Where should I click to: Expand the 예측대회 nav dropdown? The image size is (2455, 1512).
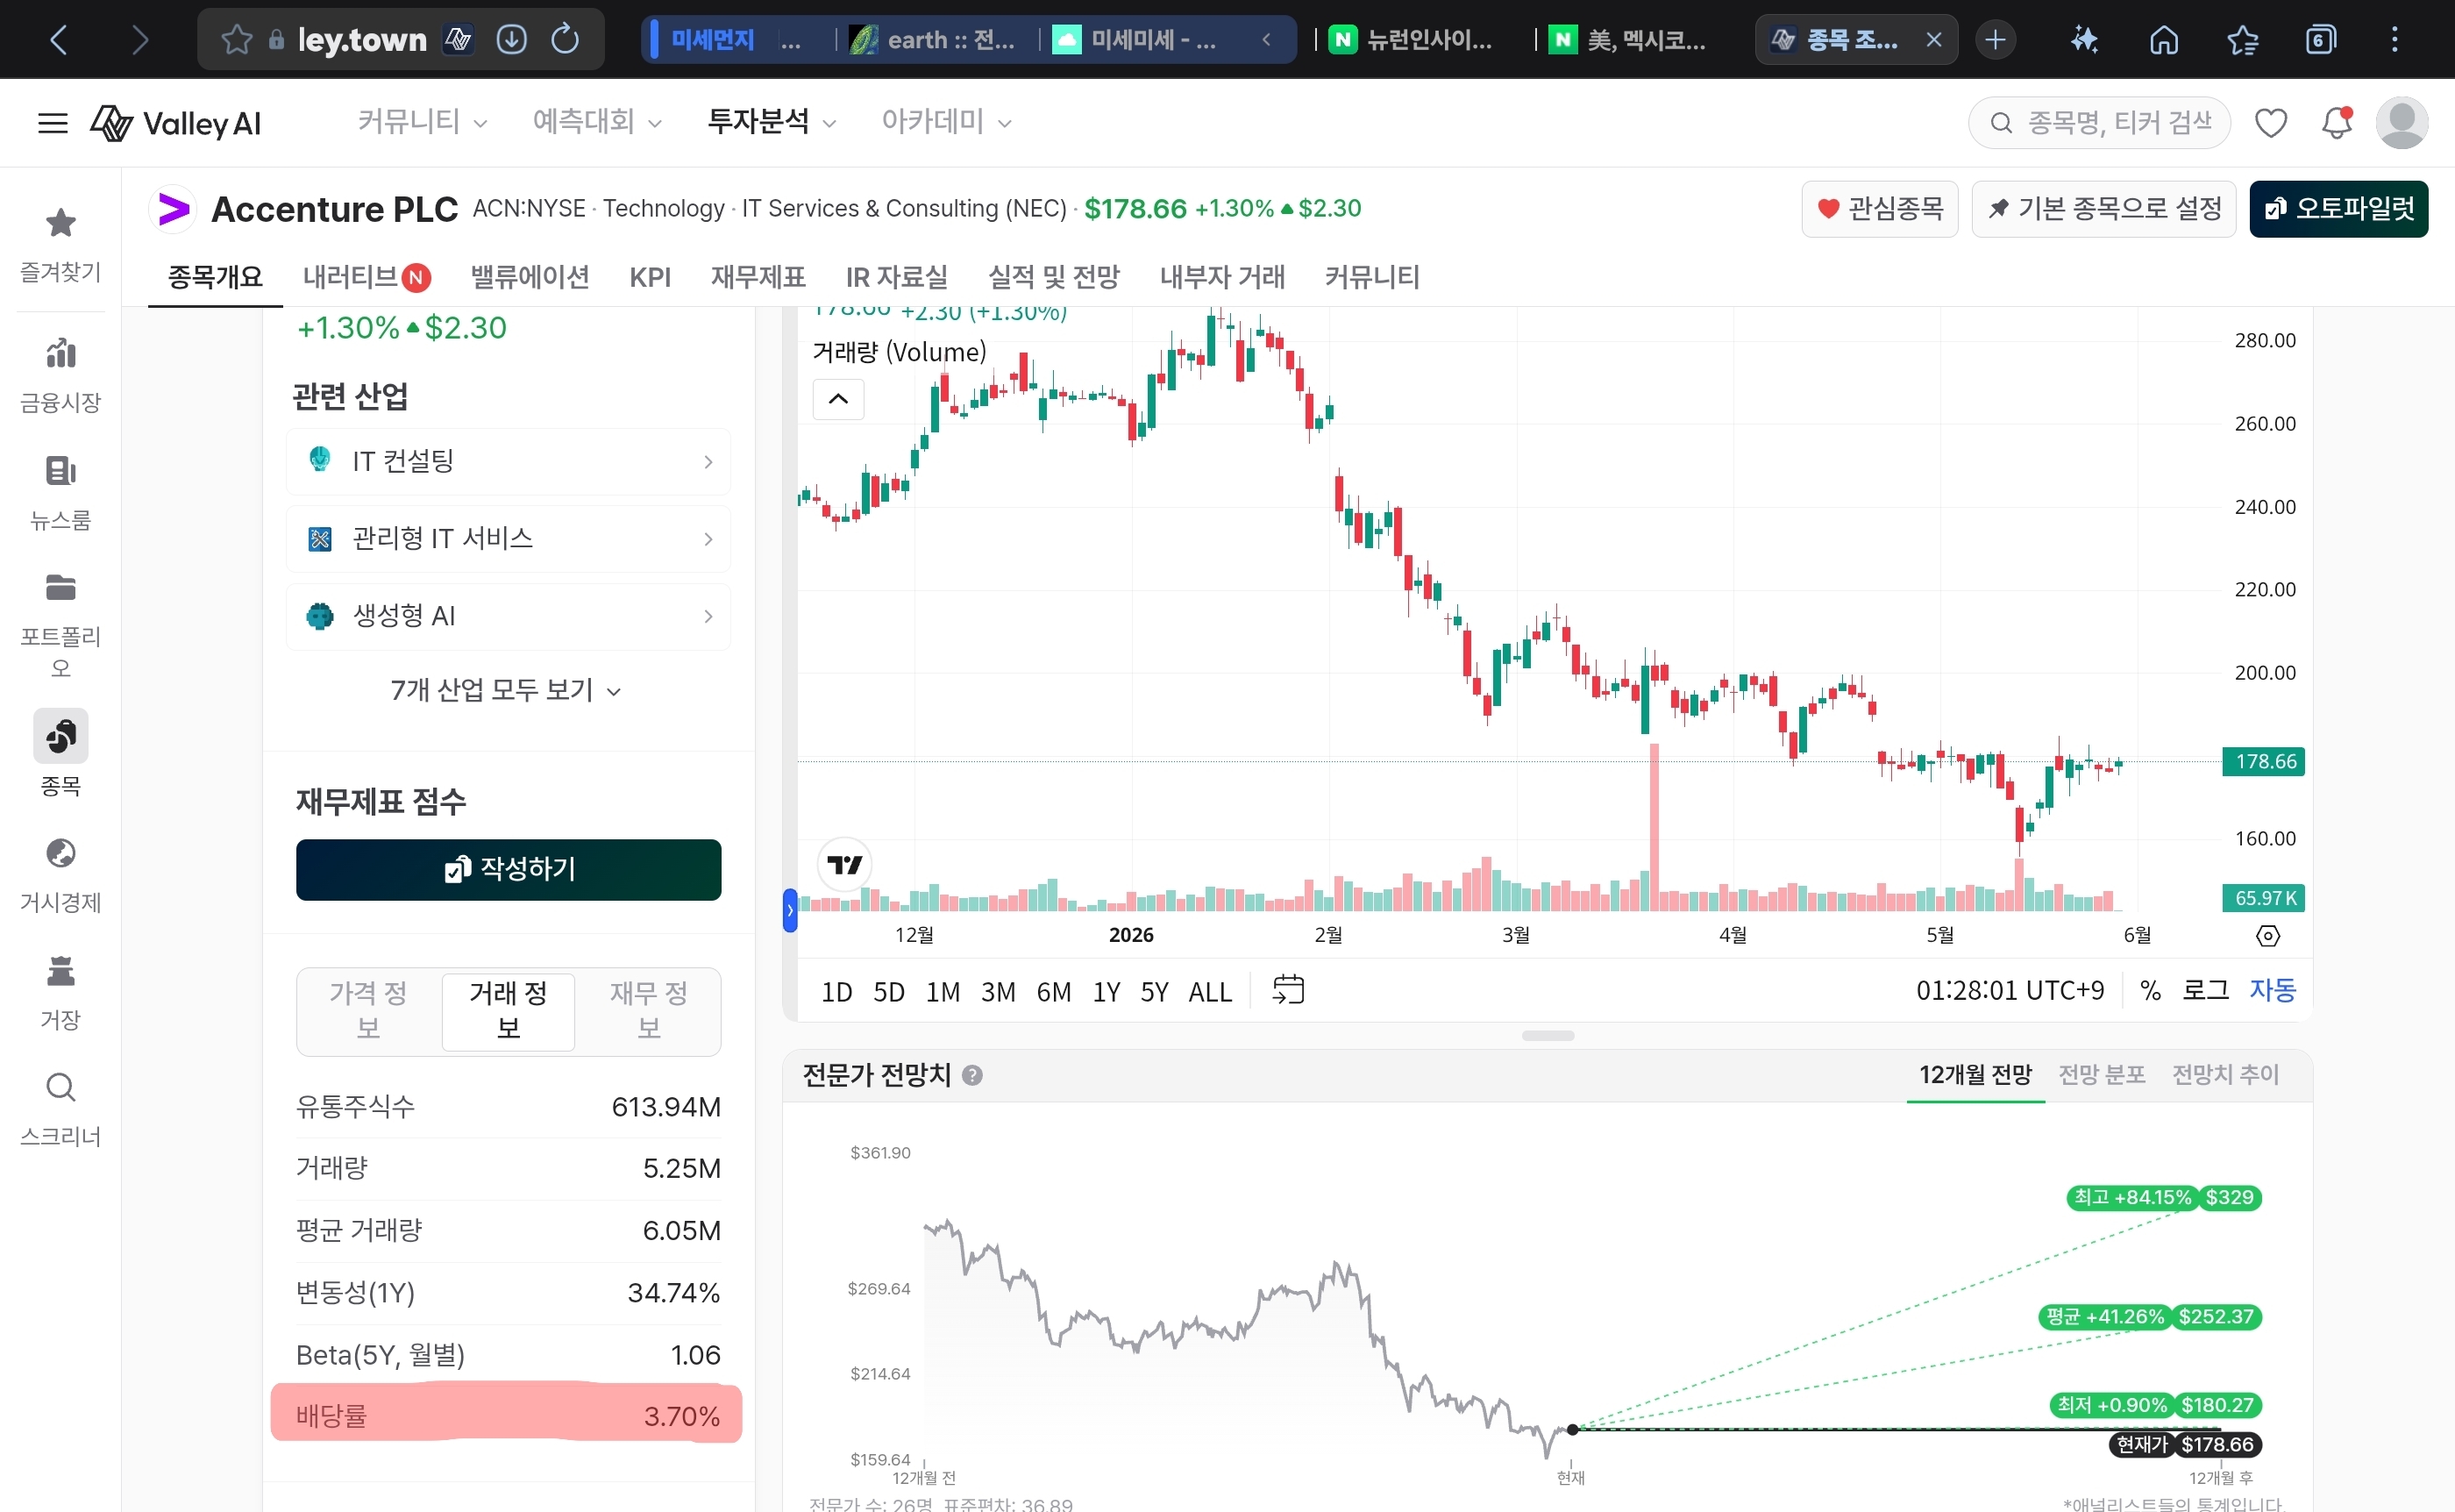597,122
